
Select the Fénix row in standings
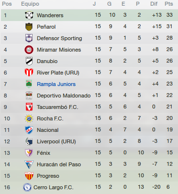(x=89, y=153)
